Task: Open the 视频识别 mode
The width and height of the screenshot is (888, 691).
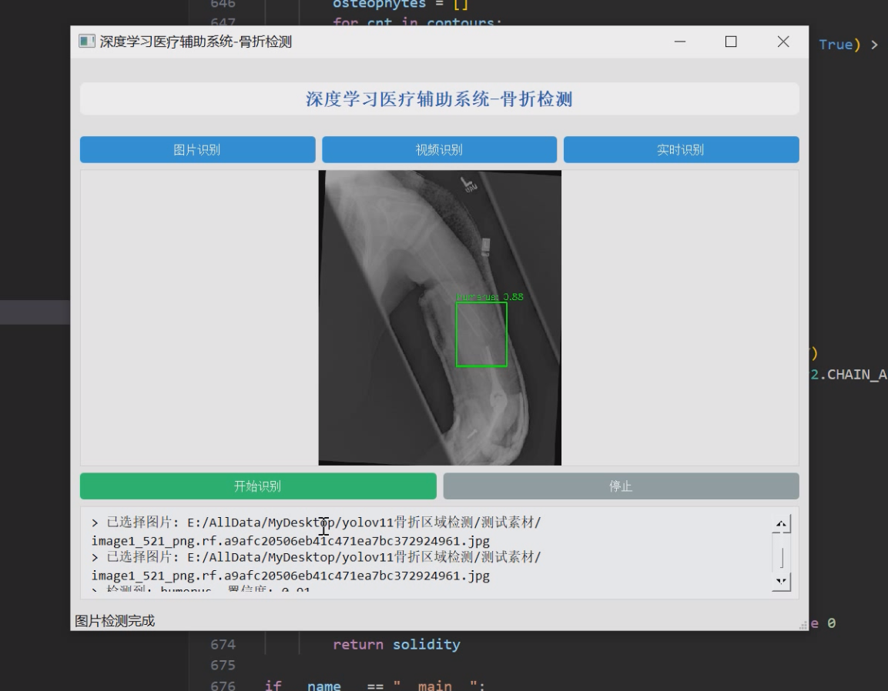Action: point(439,149)
